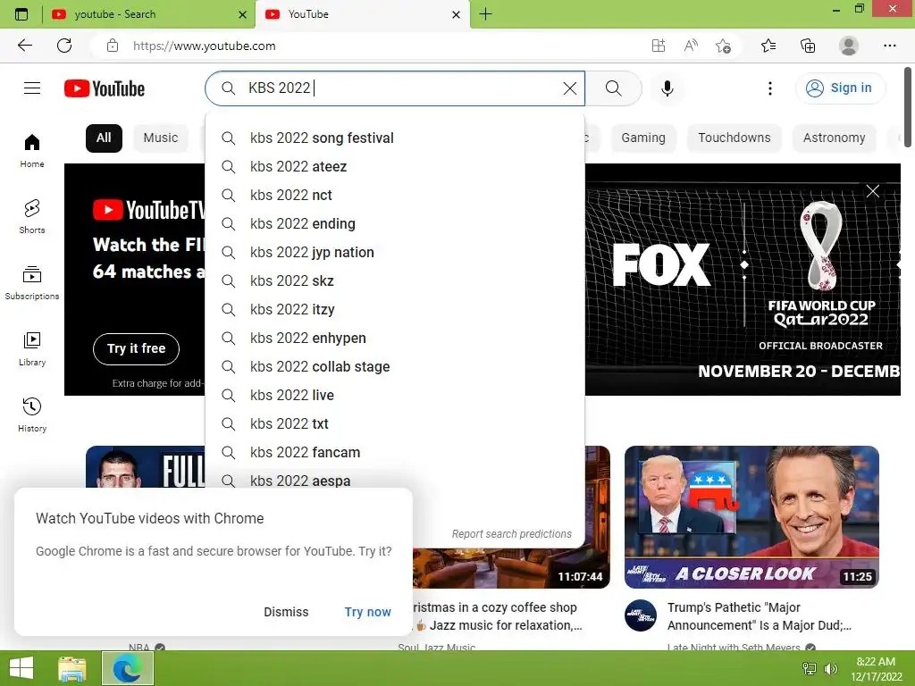Select the All filter chip
The width and height of the screenshot is (915, 686).
[104, 138]
